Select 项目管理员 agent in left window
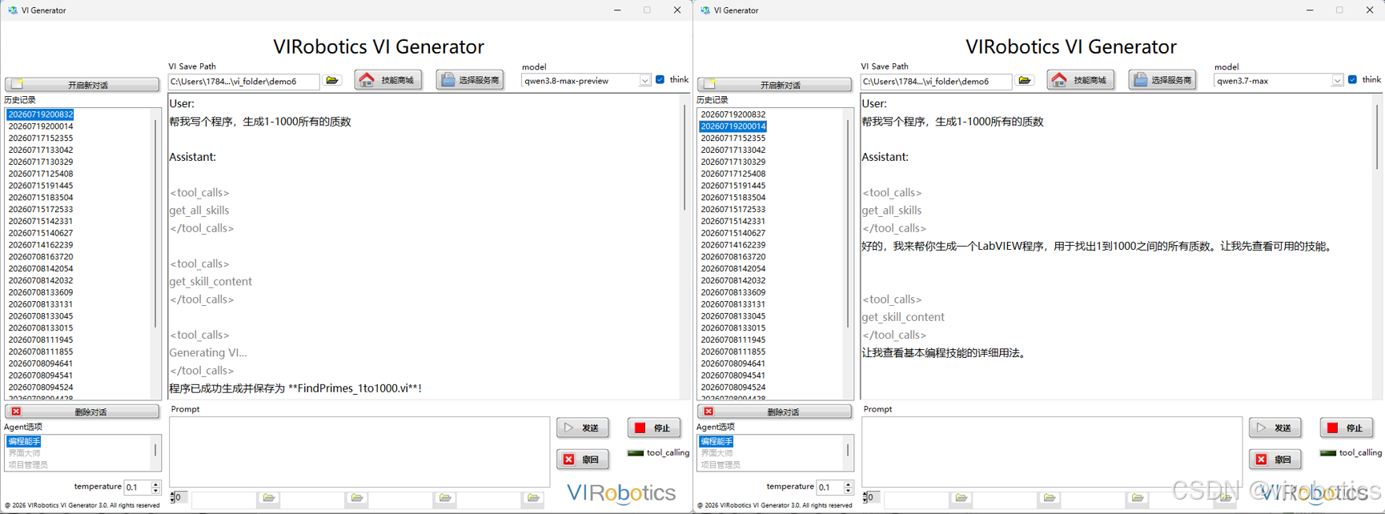This screenshot has width=1385, height=514. [28, 465]
